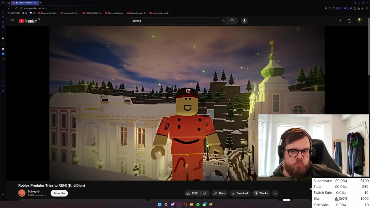Open the CONTENT? bookmarks folder

pyautogui.click(x=14, y=13)
